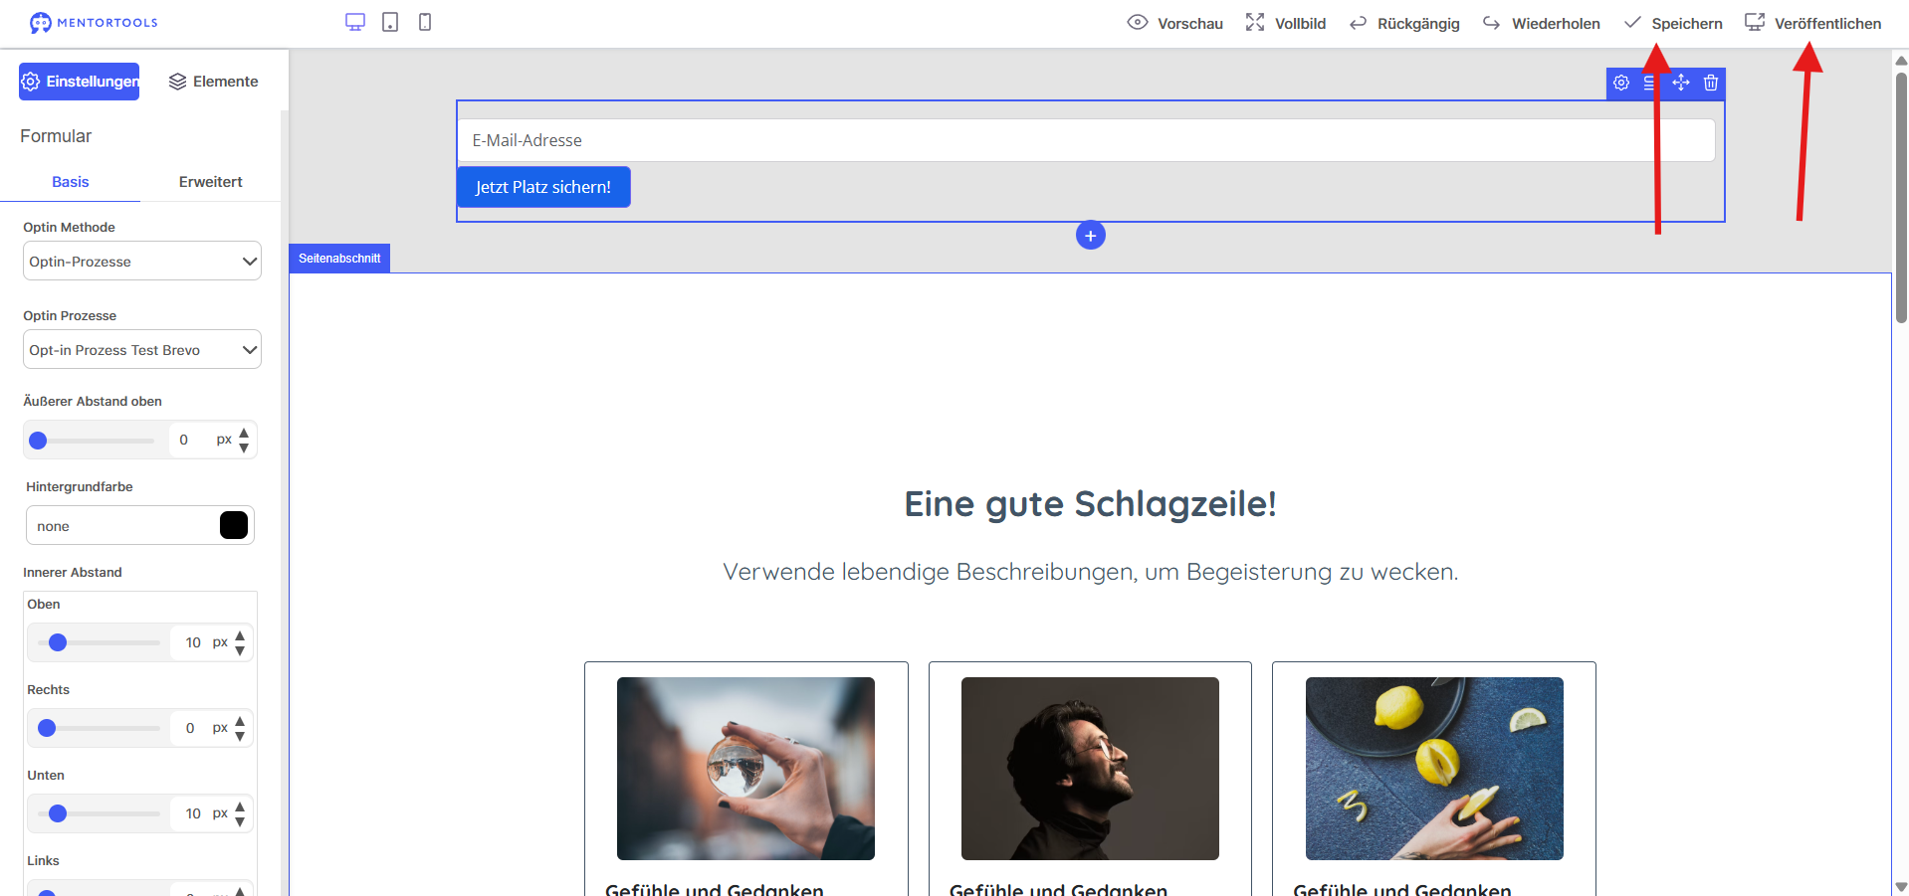Select the Basis tab
1909x896 pixels.
(x=71, y=182)
